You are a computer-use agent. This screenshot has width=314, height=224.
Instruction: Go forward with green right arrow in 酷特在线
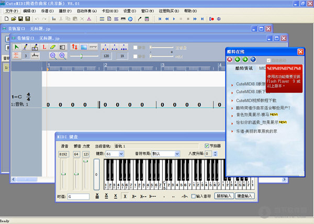[245, 59]
